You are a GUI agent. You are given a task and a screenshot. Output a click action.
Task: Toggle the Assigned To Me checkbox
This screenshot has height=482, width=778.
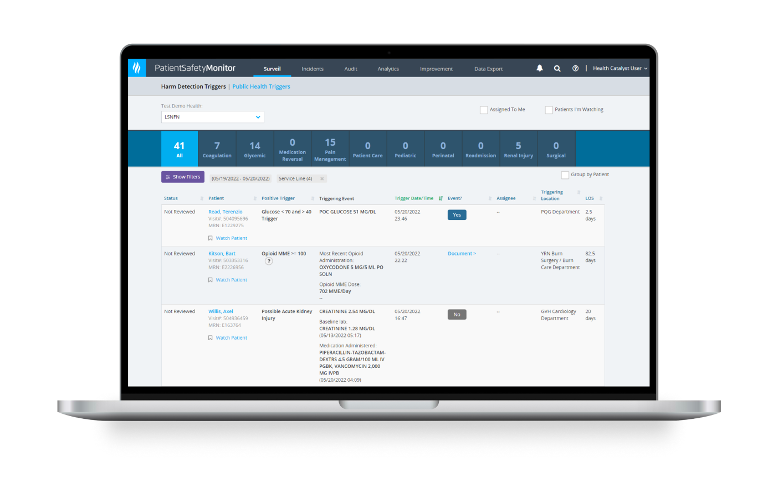[484, 110]
